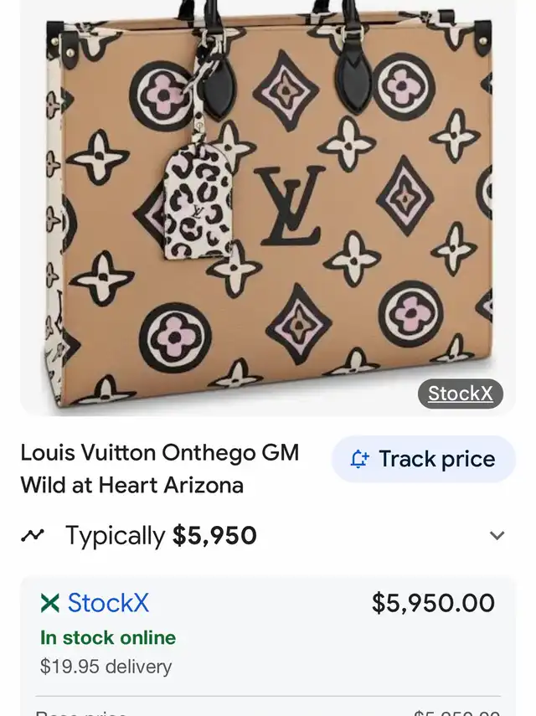Click the price trend line icon
This screenshot has height=716, width=536.
pos(33,535)
